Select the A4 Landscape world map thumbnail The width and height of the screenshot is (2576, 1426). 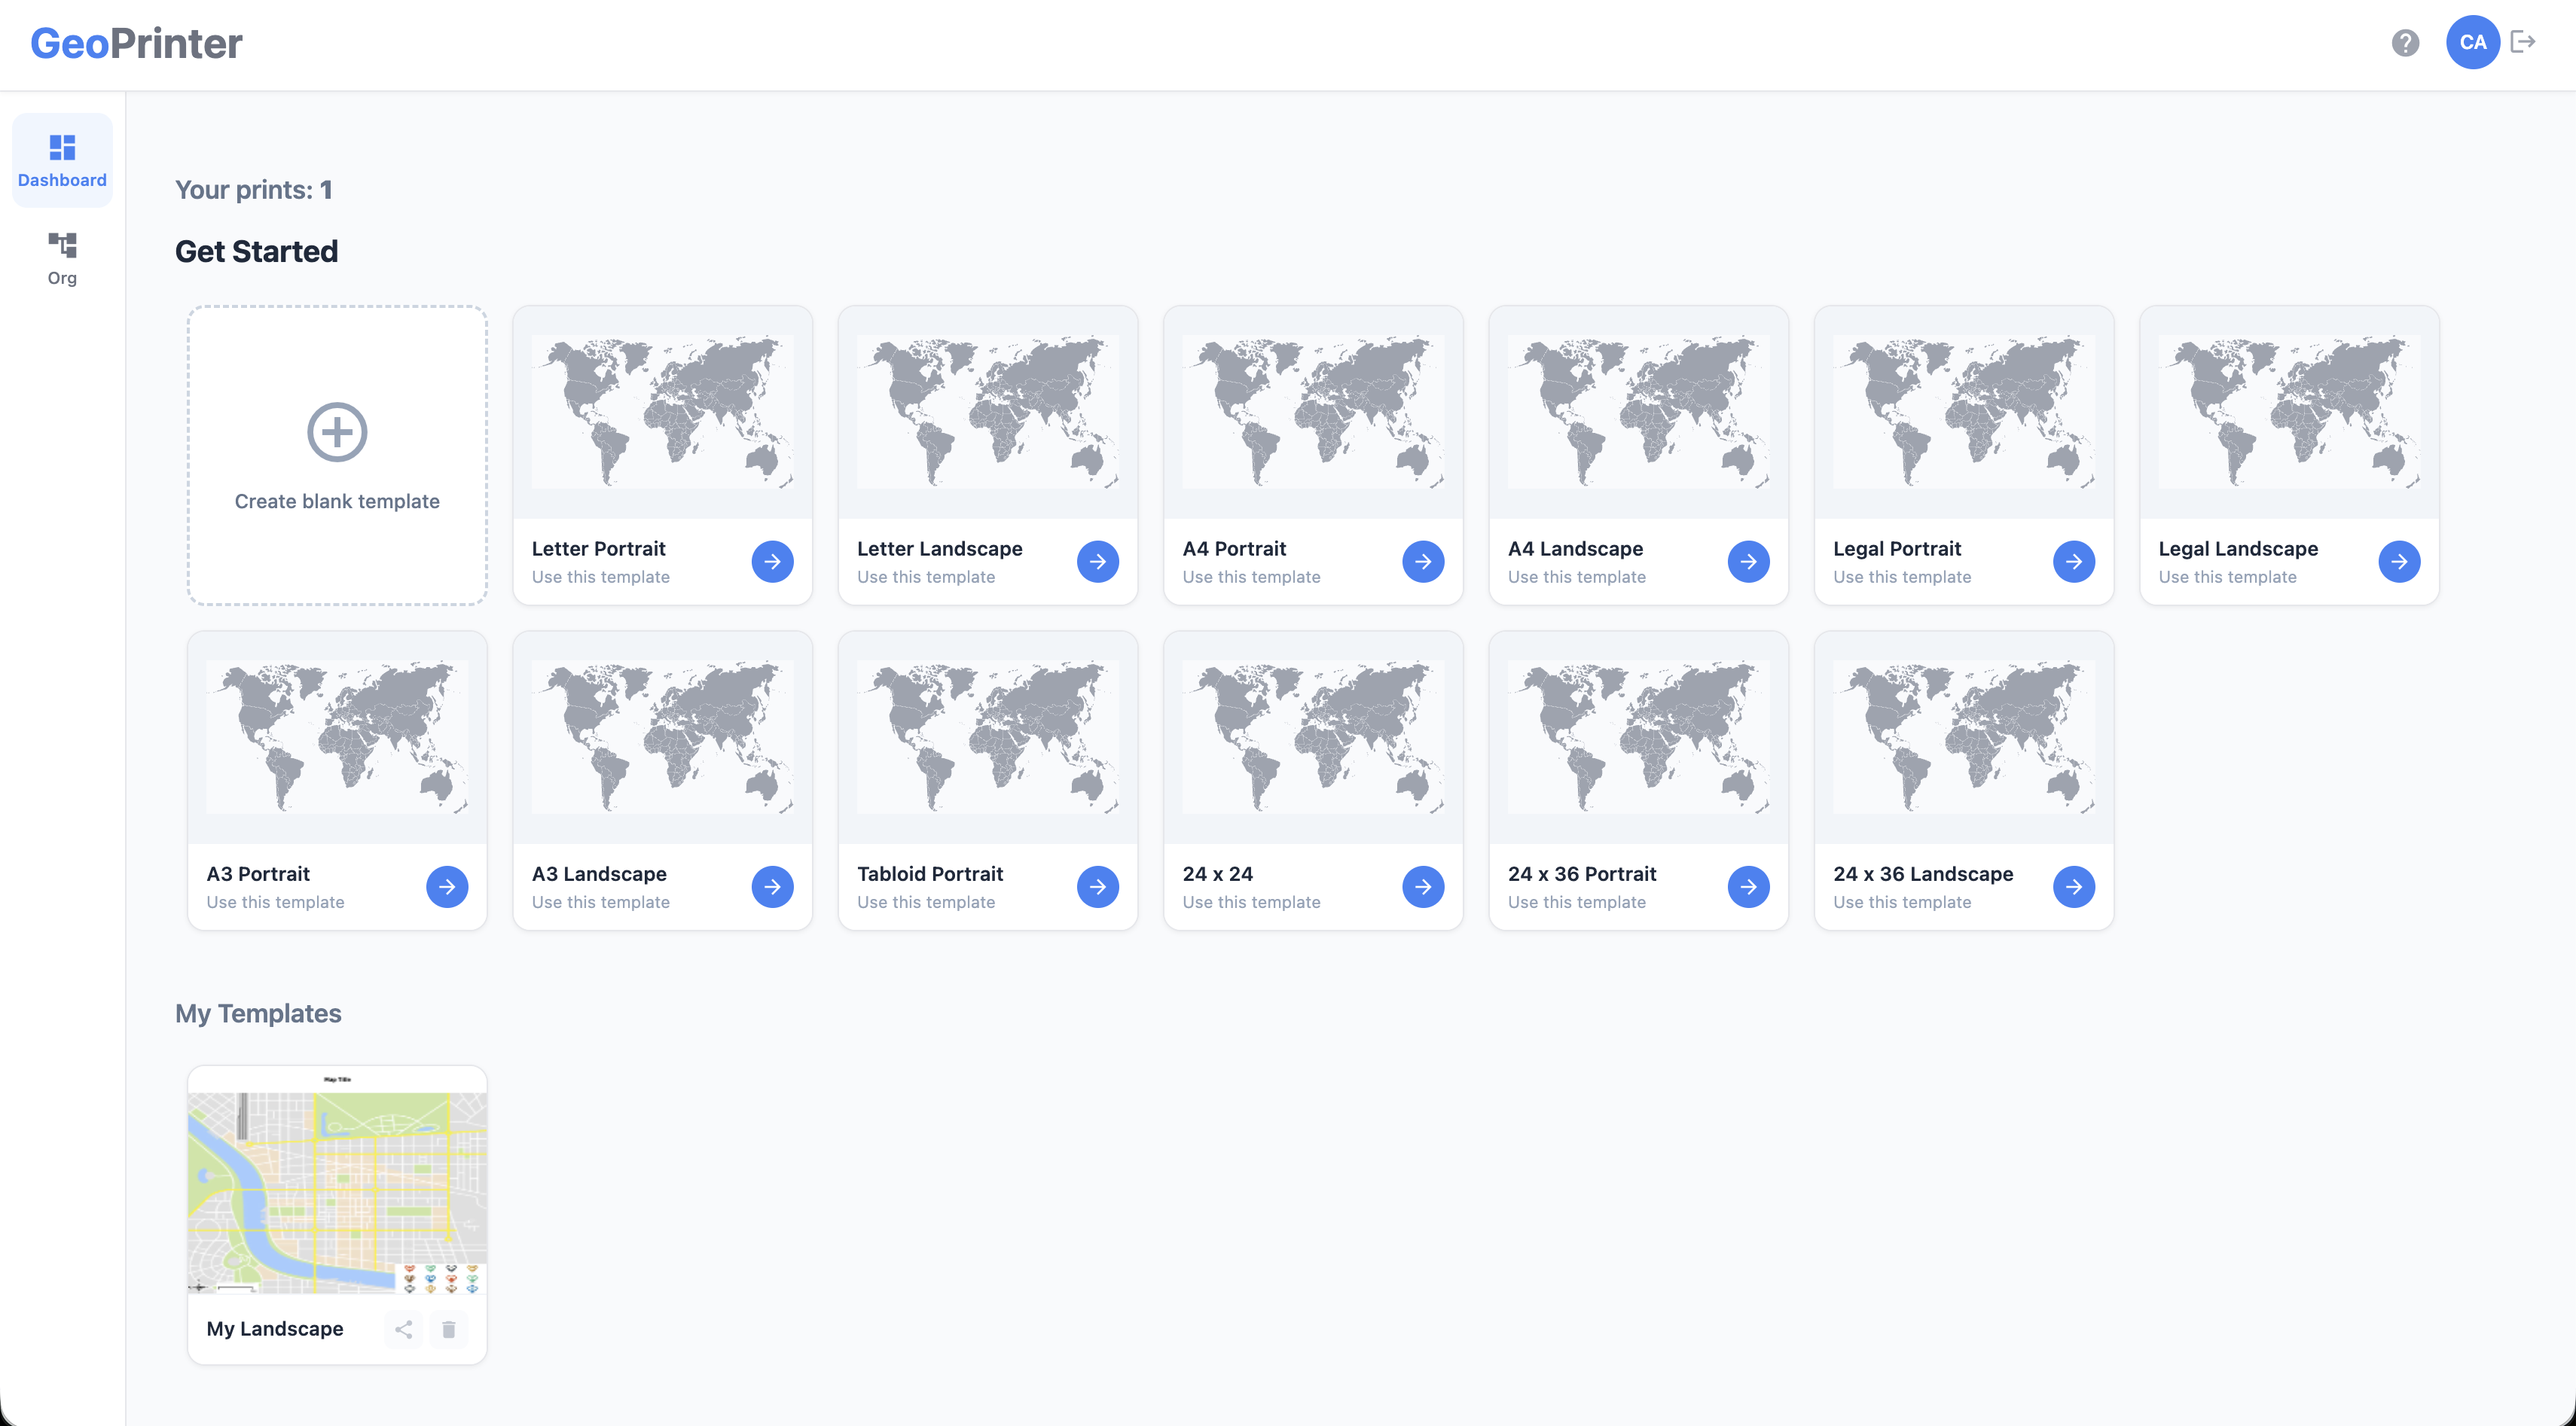point(1638,412)
